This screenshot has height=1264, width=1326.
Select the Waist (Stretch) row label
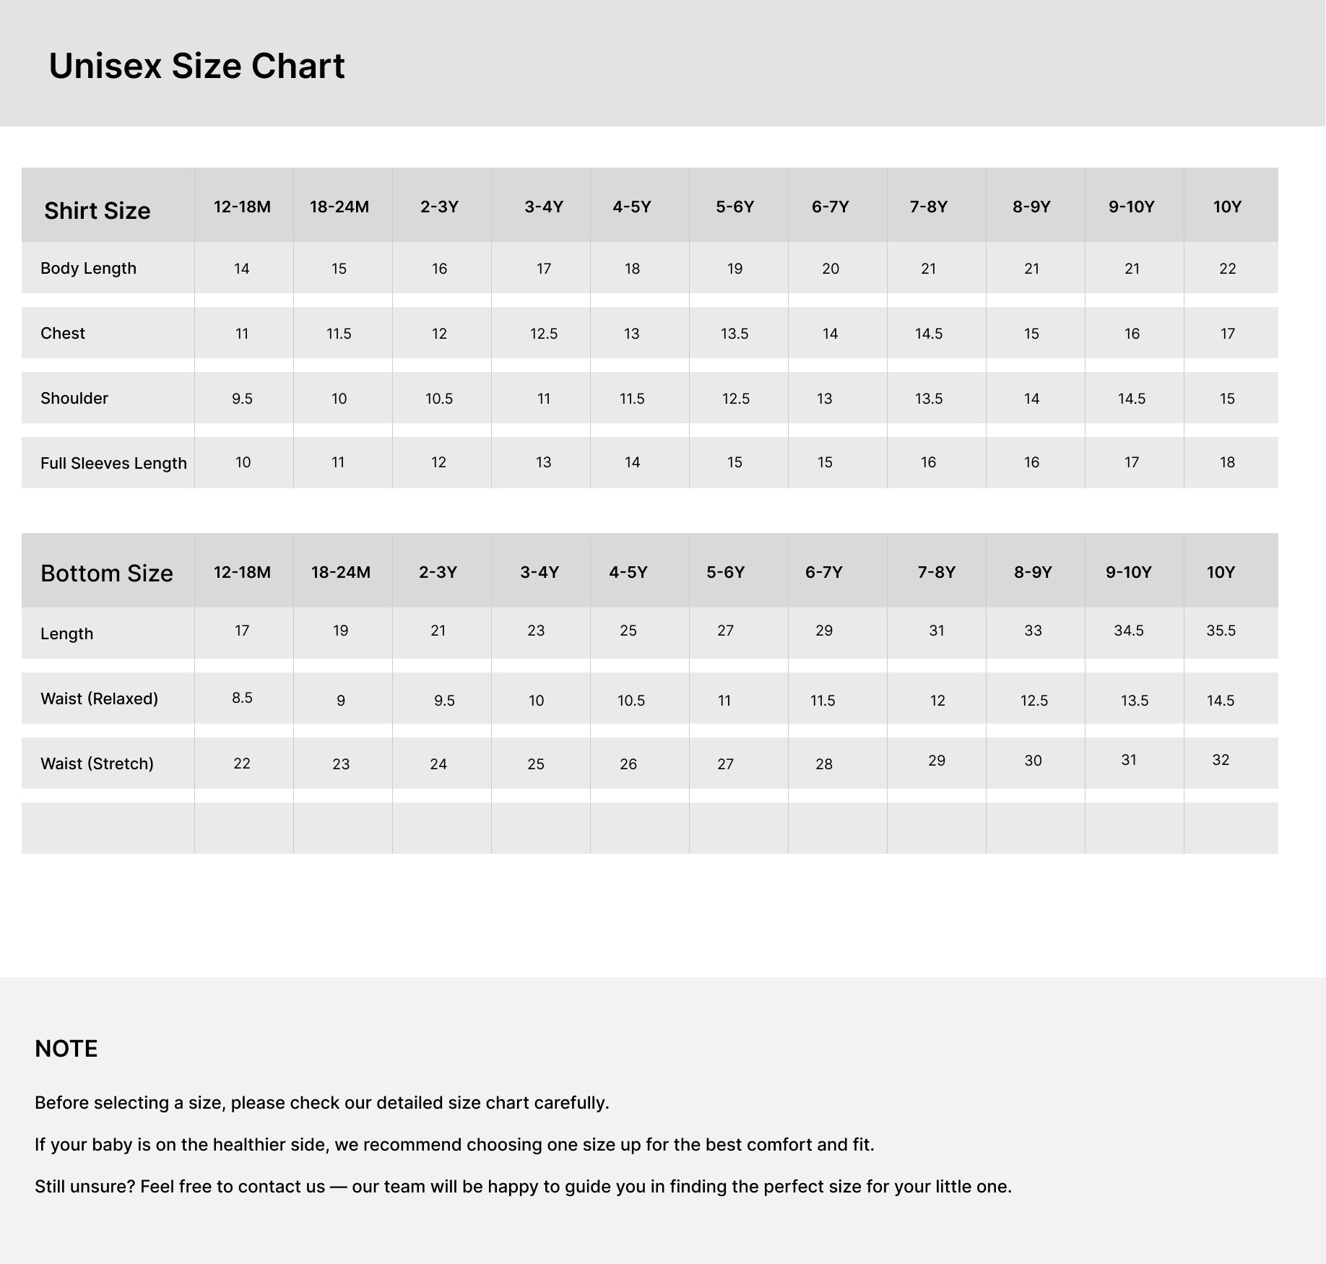(97, 764)
